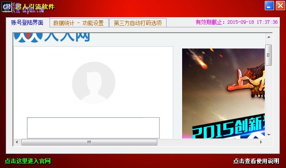The height and width of the screenshot is (168, 286).
Task: Focus the empty login input box
Action: click(93, 128)
